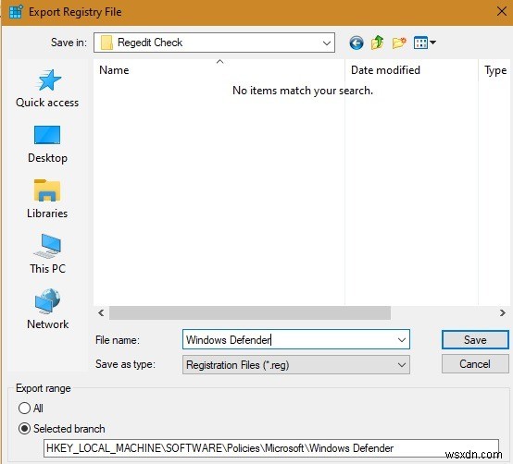This screenshot has width=513, height=464.
Task: Open This PC in sidebar
Action: [47, 254]
